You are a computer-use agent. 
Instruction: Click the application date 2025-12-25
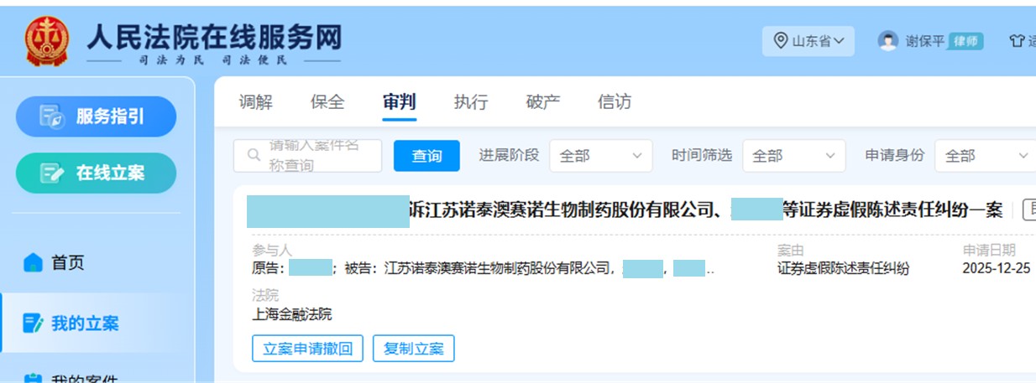(x=997, y=269)
